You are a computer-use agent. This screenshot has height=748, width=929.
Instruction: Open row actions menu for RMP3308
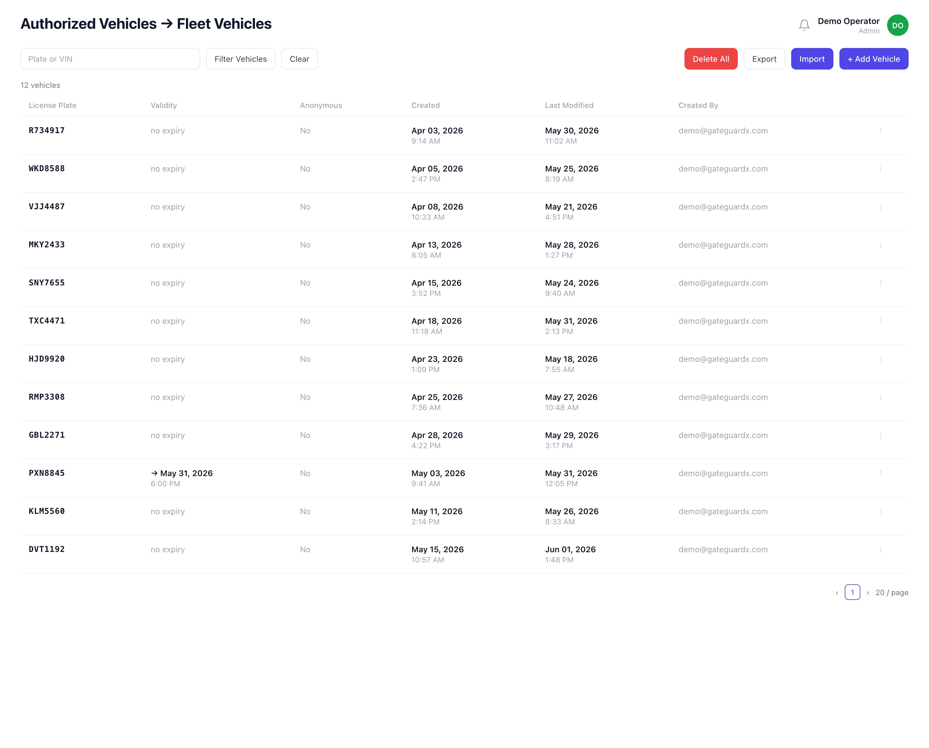click(881, 397)
